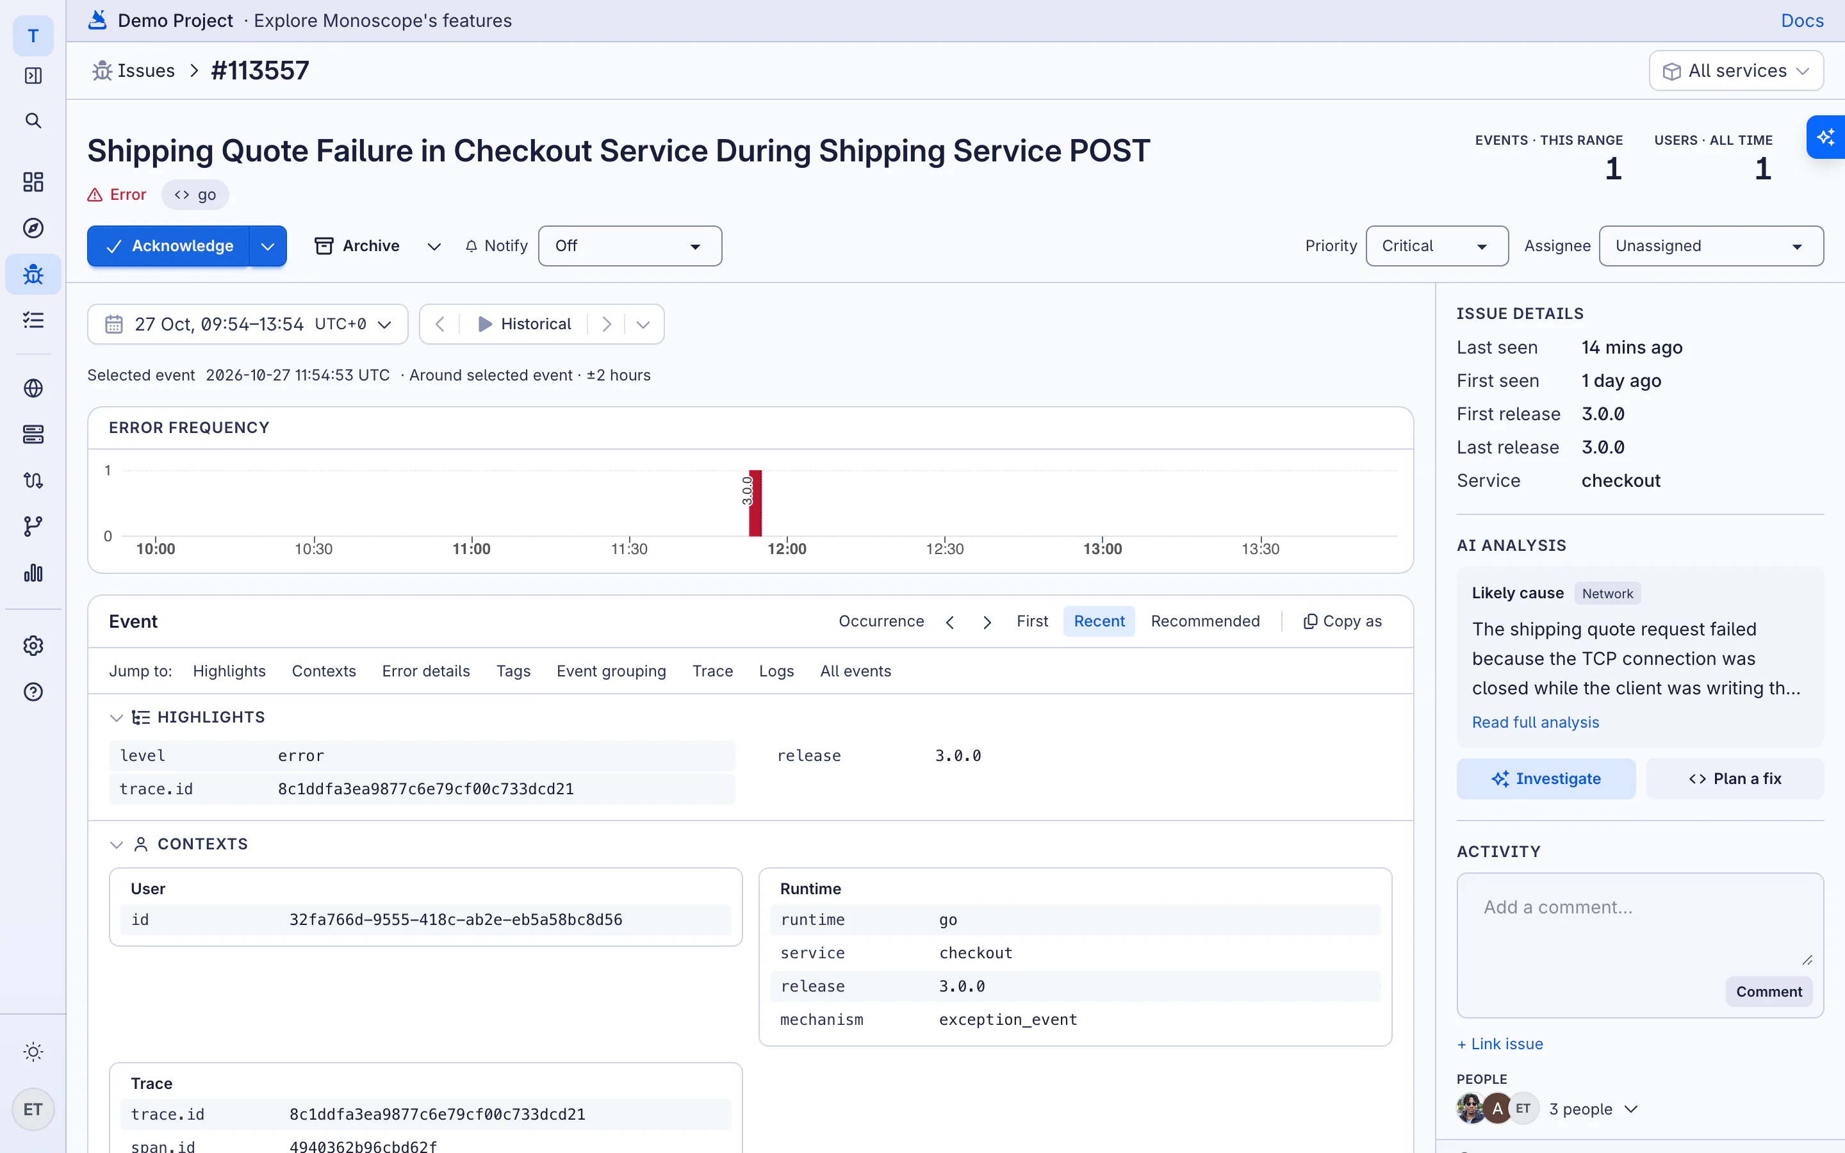The height and width of the screenshot is (1153, 1845).
Task: Click the Acknowledge button
Action: click(168, 245)
